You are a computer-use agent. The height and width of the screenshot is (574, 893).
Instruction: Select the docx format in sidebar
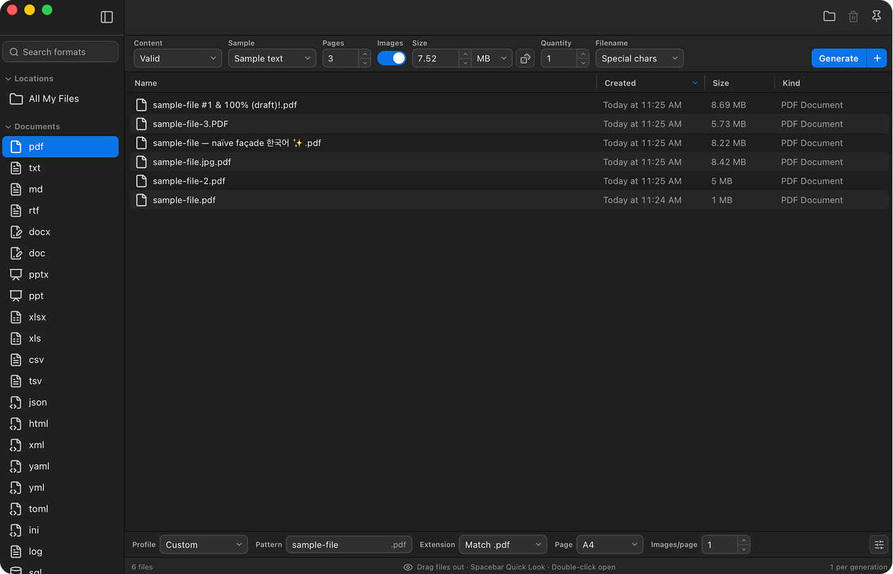[60, 232]
